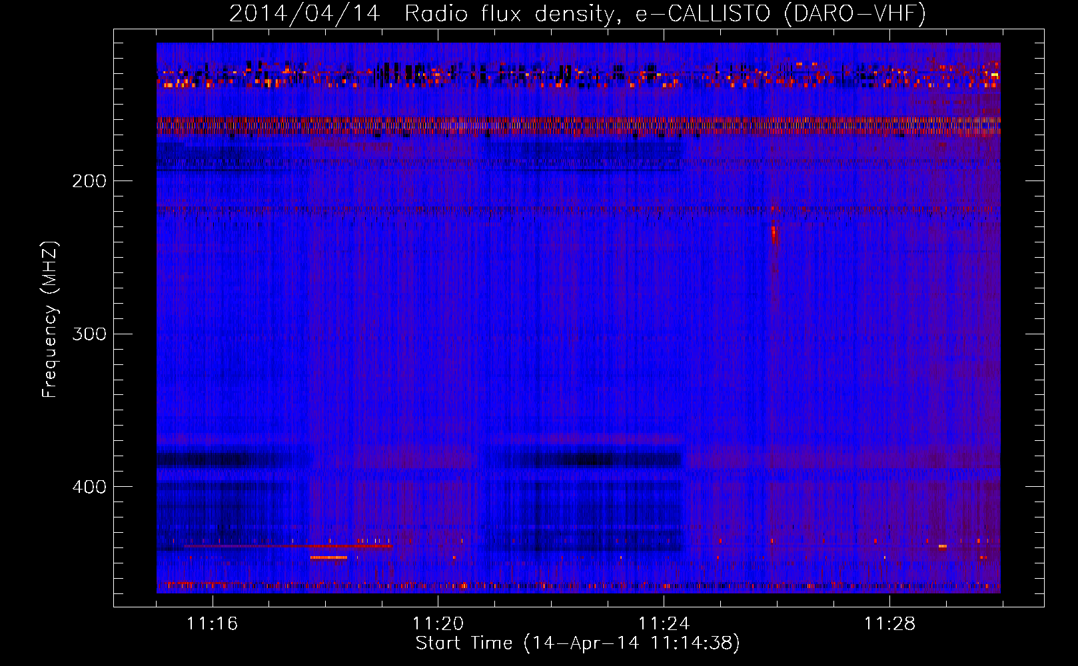Click the 400 frequency tick label

[x=89, y=487]
